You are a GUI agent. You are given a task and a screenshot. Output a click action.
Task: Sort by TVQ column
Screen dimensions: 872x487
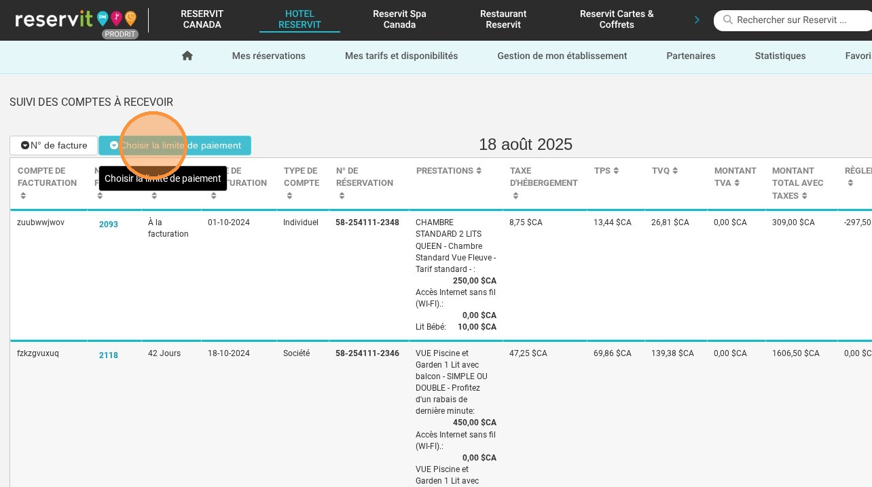tap(675, 171)
